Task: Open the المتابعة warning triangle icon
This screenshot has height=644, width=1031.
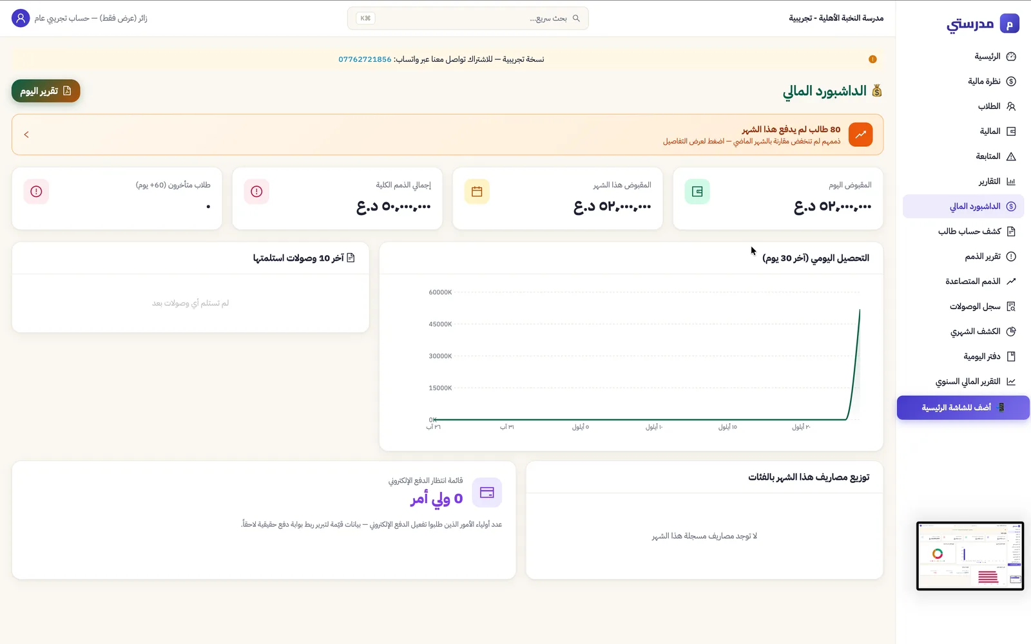Action: (1011, 156)
